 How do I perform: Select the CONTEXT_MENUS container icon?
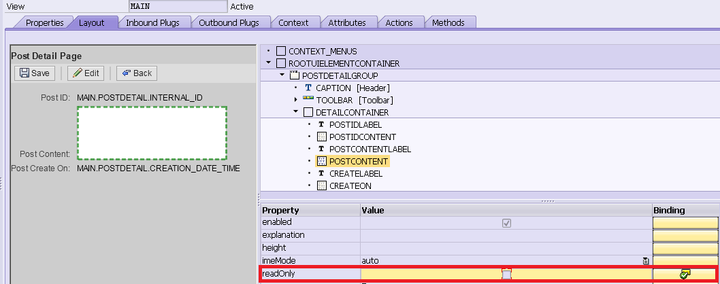[x=281, y=51]
